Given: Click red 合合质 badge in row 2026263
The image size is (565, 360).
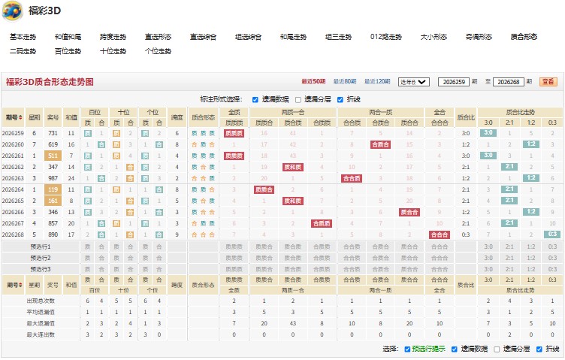Looking at the screenshot, I should (x=352, y=178).
